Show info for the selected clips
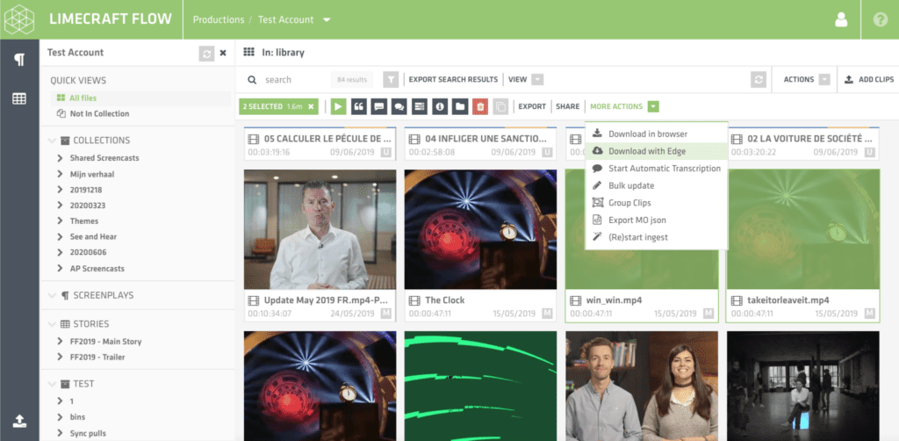Image resolution: width=899 pixels, height=441 pixels. 440,106
